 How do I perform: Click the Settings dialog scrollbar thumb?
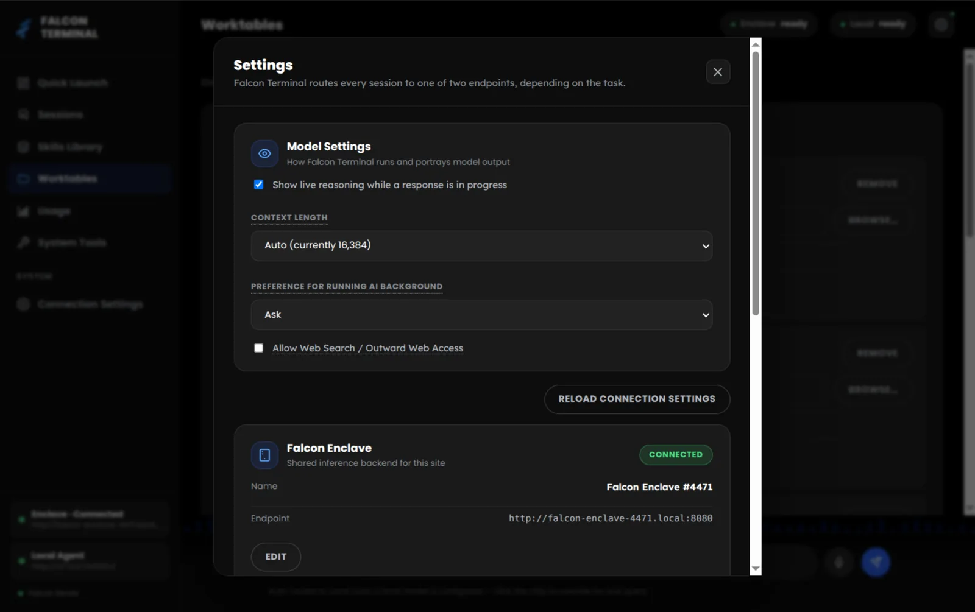point(756,183)
